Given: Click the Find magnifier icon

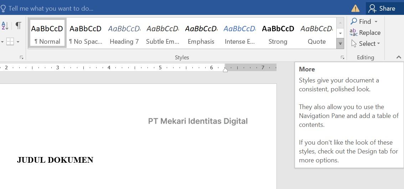Looking at the screenshot, I should (x=354, y=21).
